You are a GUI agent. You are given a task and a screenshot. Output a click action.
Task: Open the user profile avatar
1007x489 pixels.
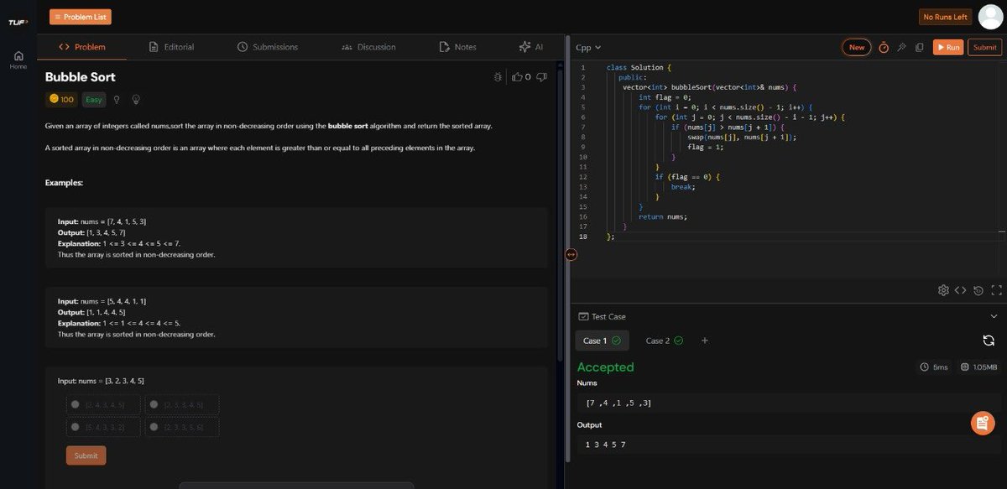[991, 17]
